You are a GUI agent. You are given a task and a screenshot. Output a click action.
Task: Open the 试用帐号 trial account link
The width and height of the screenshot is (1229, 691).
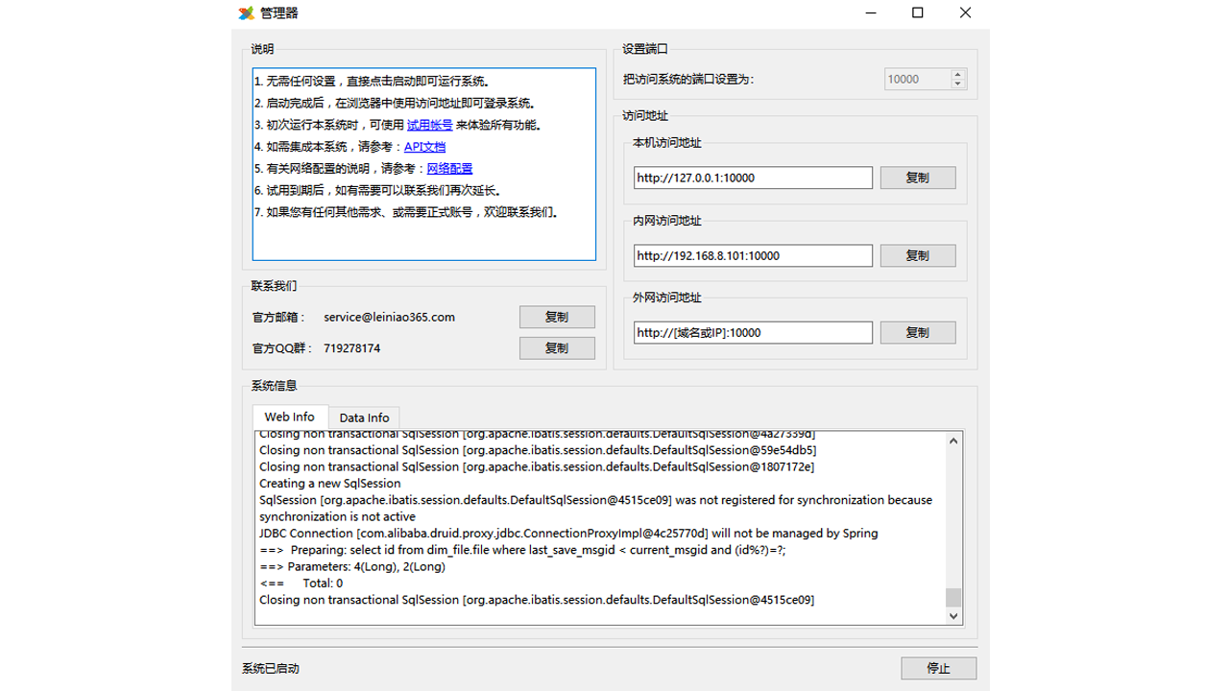(x=429, y=125)
